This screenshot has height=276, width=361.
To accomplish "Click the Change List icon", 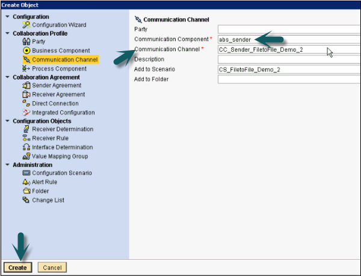I will (26, 200).
